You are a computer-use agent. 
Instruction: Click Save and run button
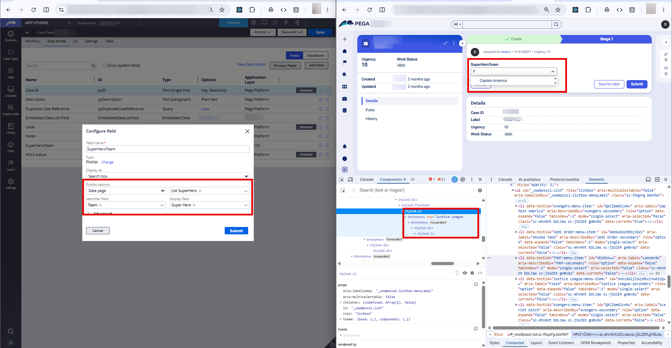(x=292, y=32)
